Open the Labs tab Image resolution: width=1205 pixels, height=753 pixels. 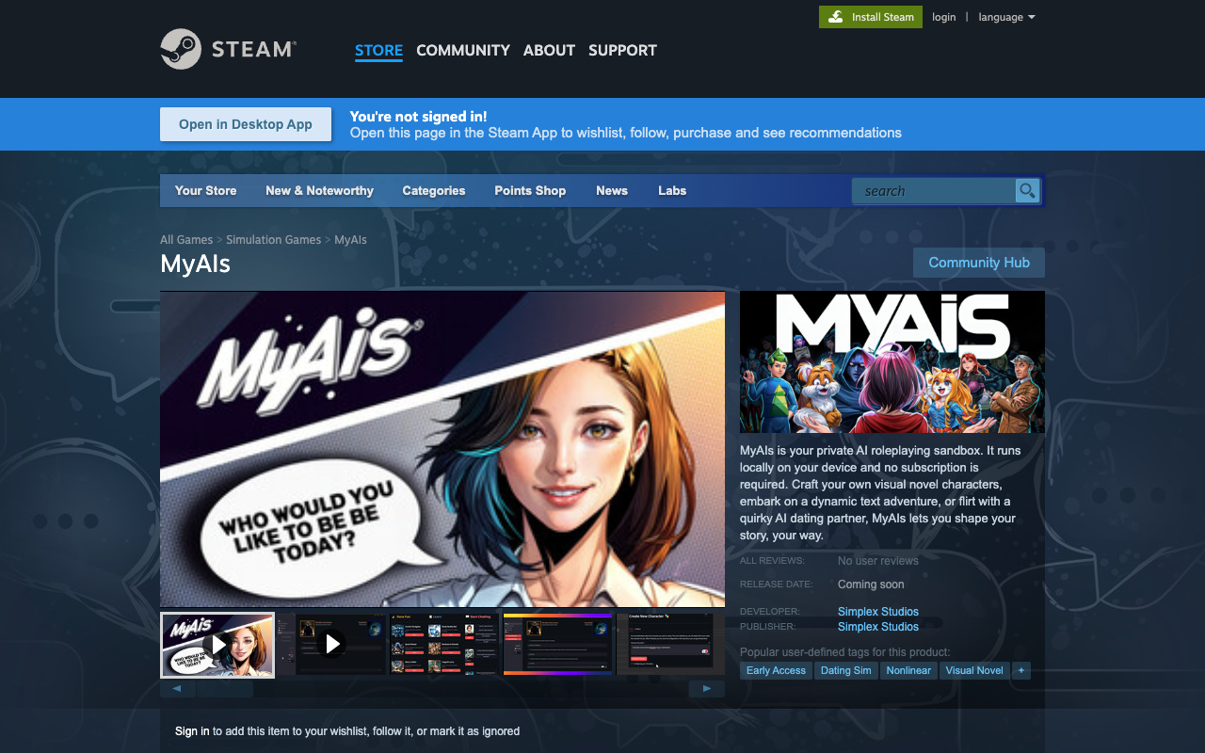(672, 190)
